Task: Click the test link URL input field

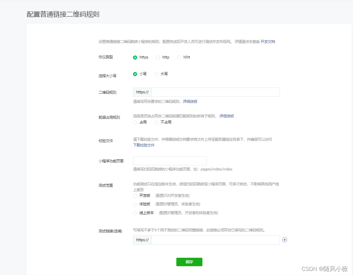Action: pos(217,240)
